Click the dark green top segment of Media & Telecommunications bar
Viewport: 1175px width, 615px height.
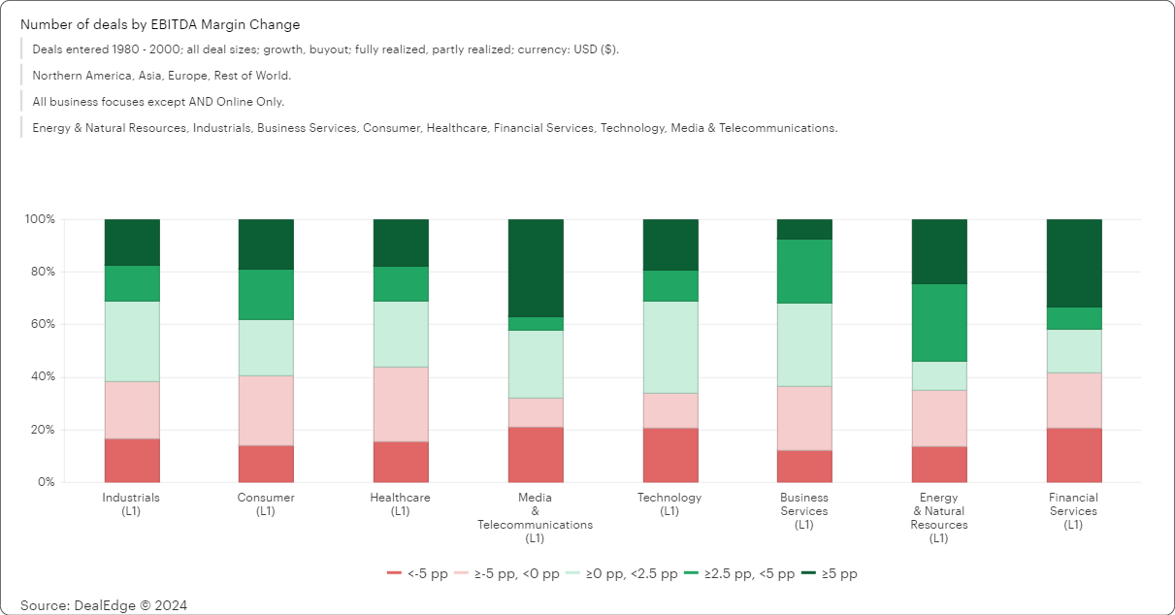click(536, 268)
